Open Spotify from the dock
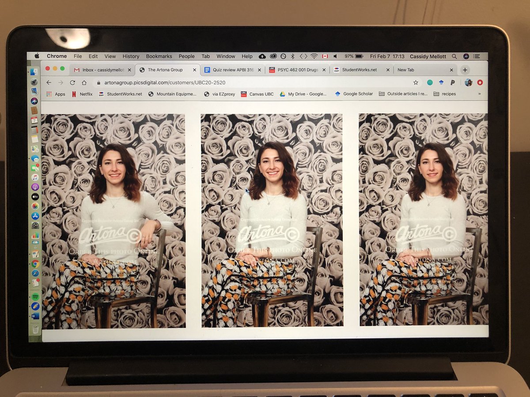Screen dimensions: 530x397 35,297
